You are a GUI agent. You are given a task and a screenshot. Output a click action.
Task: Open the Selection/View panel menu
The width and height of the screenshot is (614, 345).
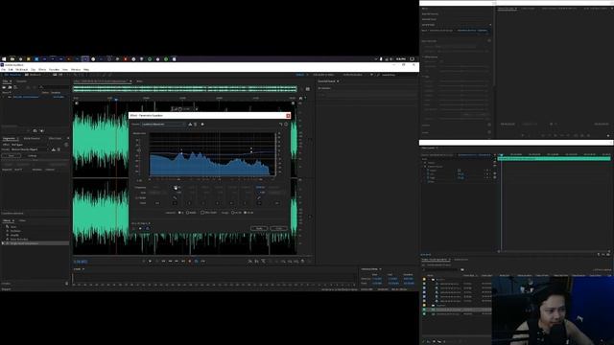point(380,269)
